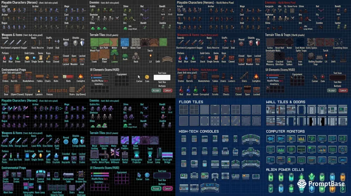Click the red health bar in gray sheet

(x=101, y=76)
